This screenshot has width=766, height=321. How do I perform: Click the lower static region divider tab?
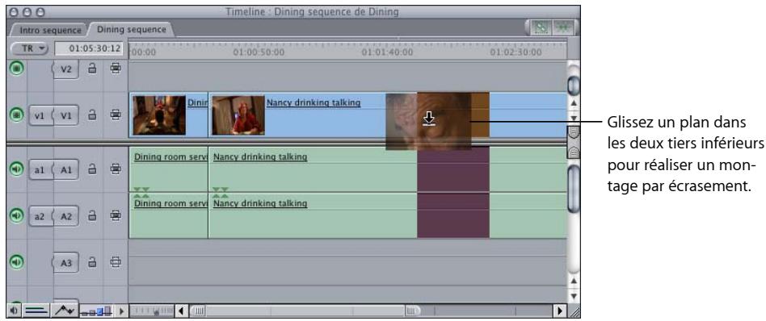tap(574, 152)
